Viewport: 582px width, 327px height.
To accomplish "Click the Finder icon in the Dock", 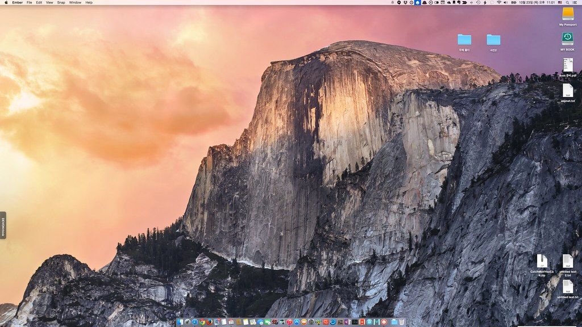I will point(180,322).
